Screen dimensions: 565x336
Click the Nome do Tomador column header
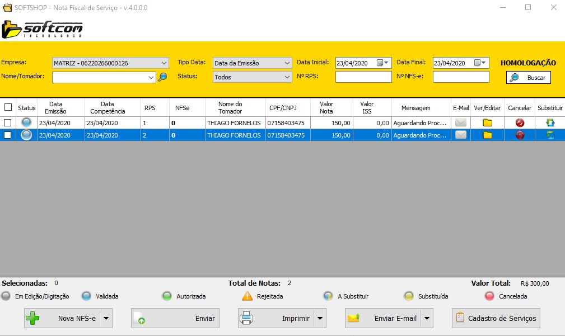pos(230,107)
